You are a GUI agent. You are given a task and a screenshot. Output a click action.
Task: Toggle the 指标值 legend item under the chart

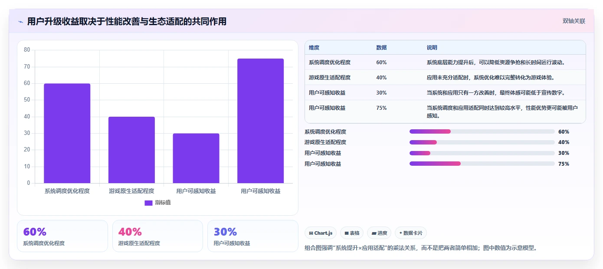(158, 203)
